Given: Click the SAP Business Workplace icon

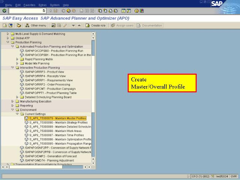Looking at the screenshot, I should click(x=19, y=25).
